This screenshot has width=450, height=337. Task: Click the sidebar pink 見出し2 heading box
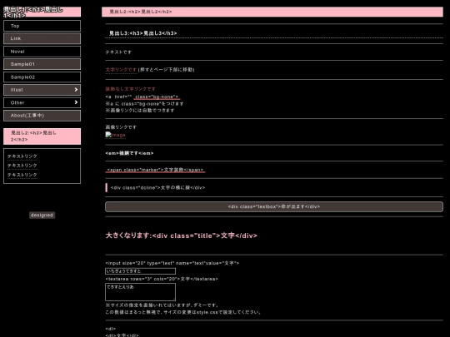tap(42, 136)
